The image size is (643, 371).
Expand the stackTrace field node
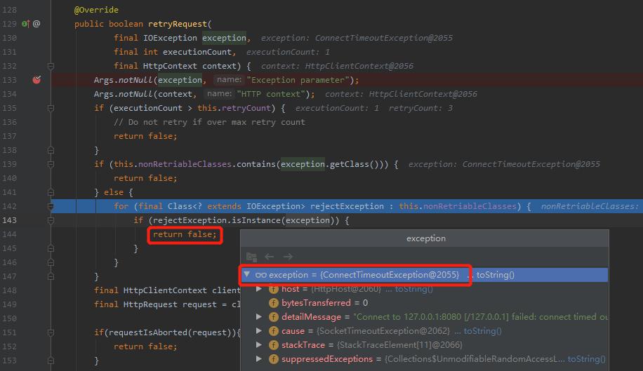[259, 344]
